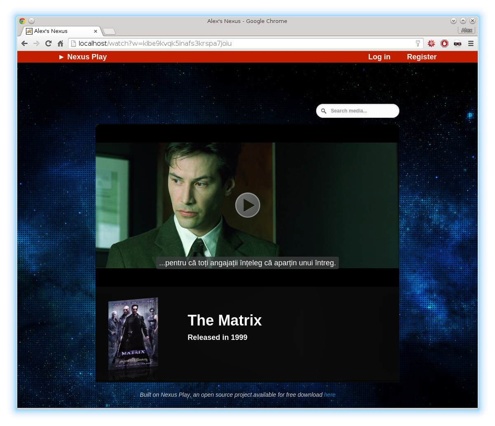Click the incognito-mask extension icon

click(457, 44)
